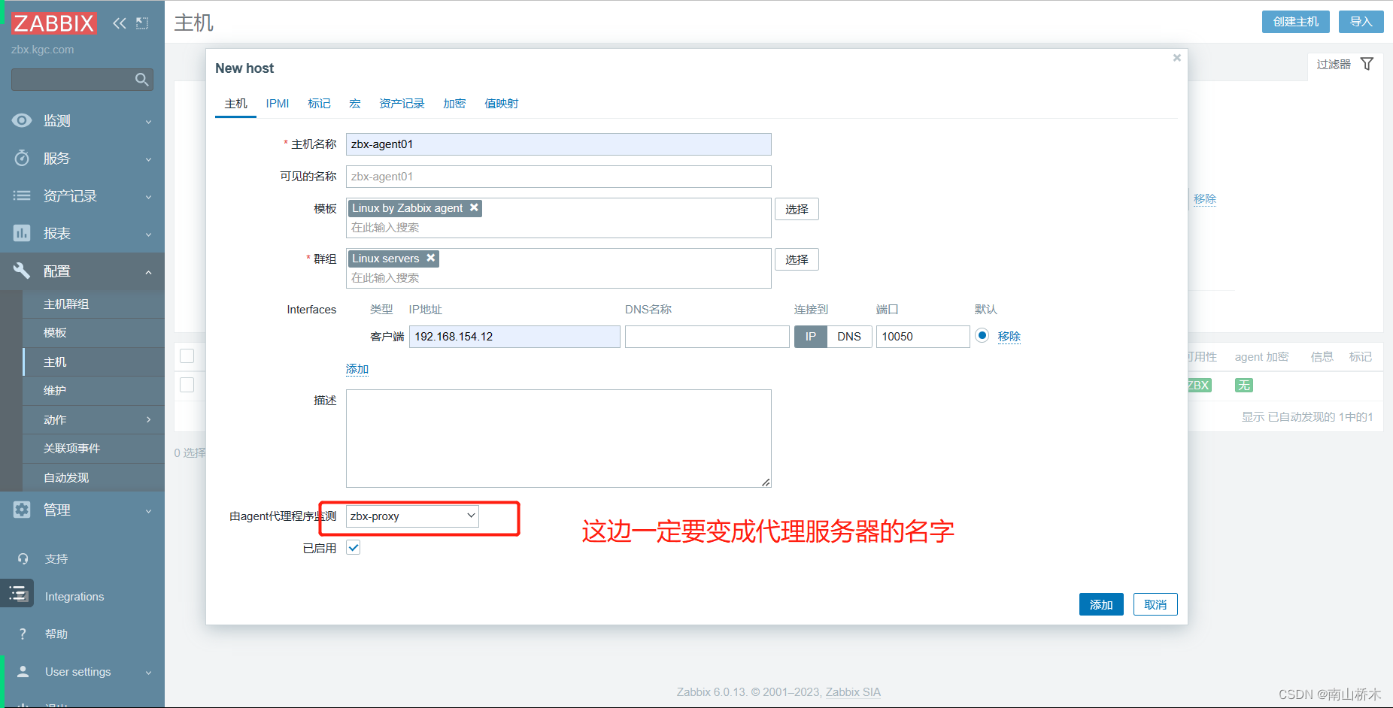Expand 监测 menu chevron
The height and width of the screenshot is (708, 1393).
point(148,122)
